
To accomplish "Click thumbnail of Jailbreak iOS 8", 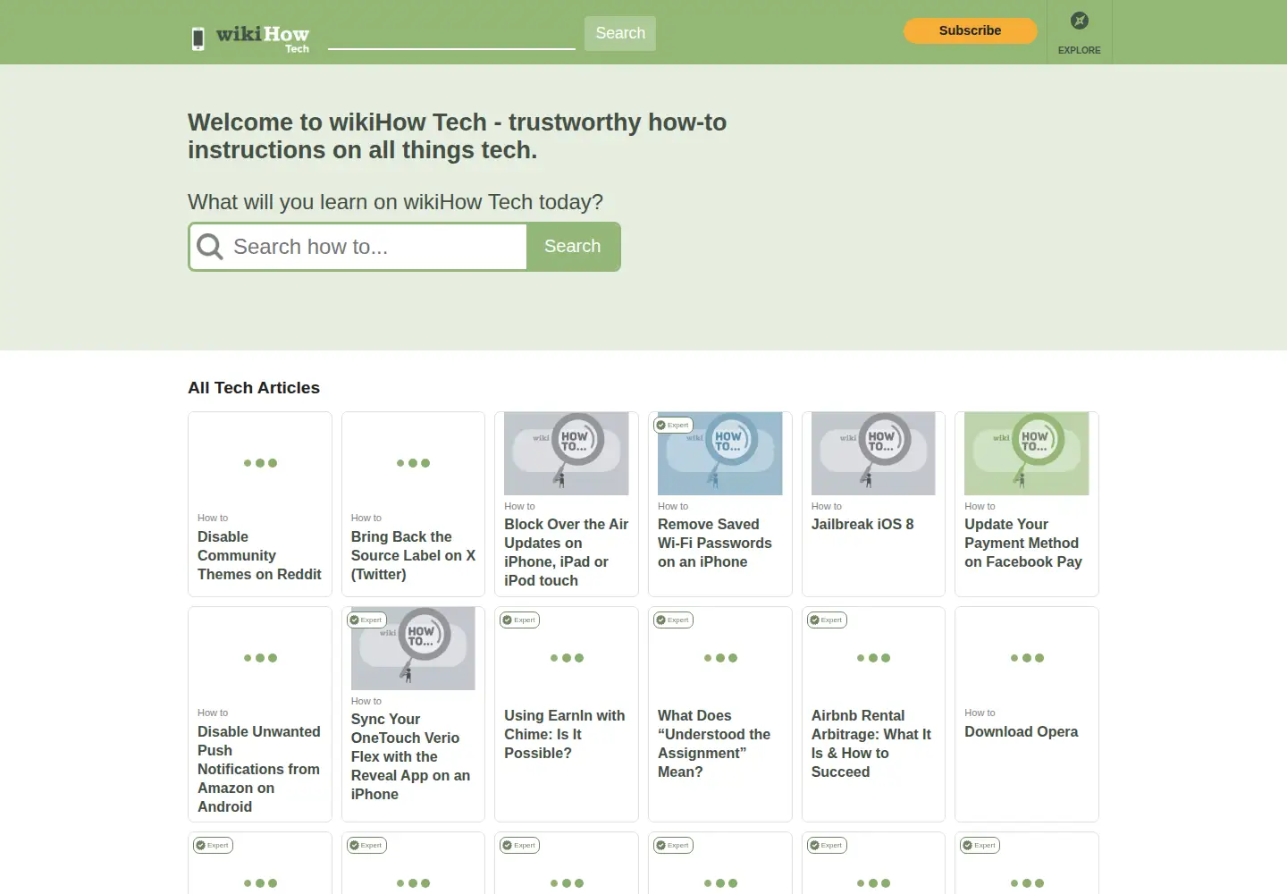I will point(873,453).
